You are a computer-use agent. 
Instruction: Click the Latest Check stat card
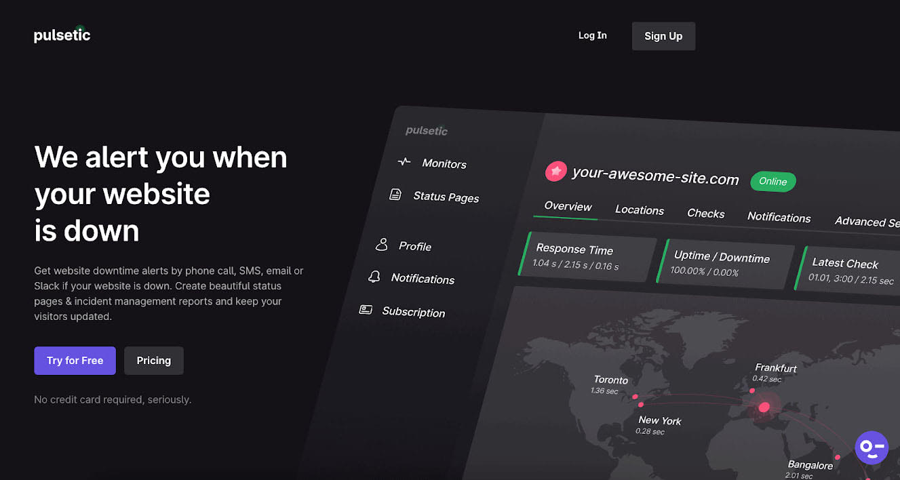pyautogui.click(x=848, y=270)
